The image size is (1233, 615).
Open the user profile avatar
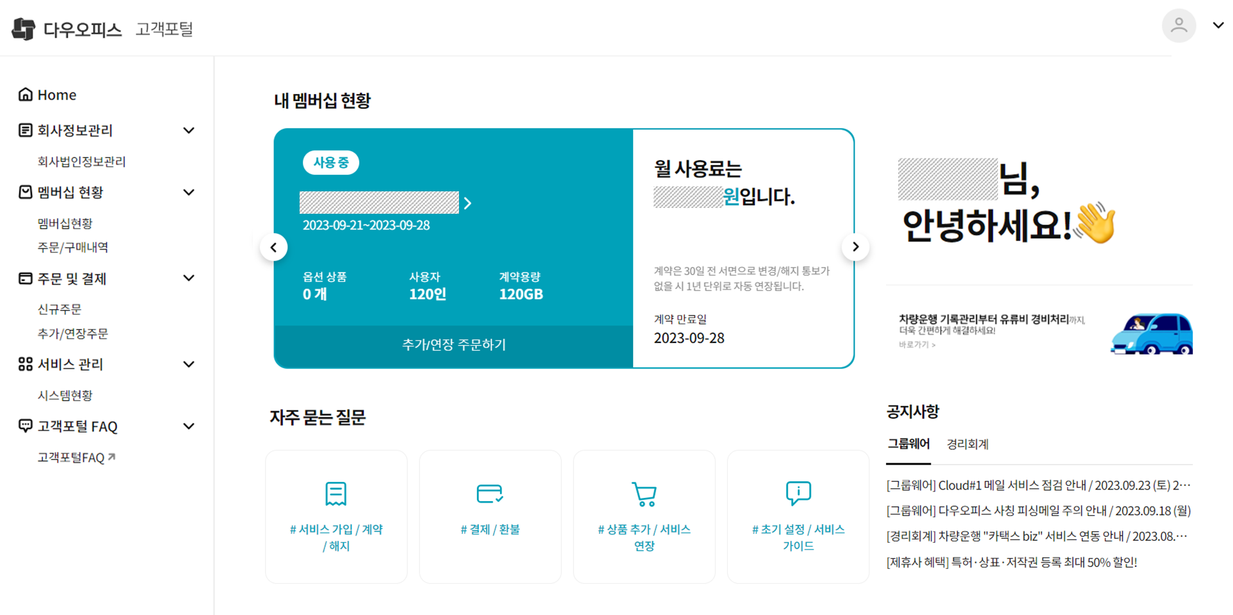[x=1179, y=26]
